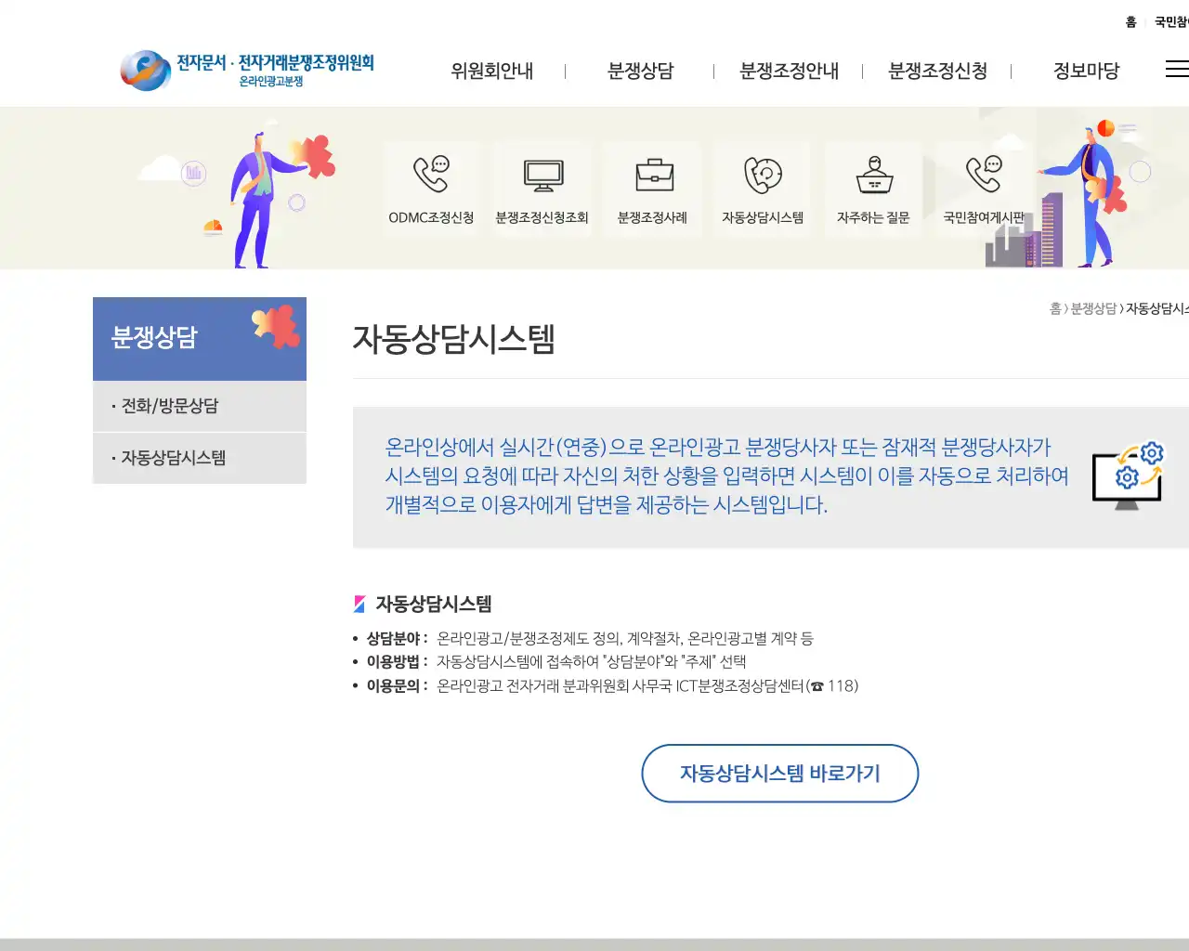Open the 위원회안내 menu
The image size is (1189, 951).
tap(491, 71)
